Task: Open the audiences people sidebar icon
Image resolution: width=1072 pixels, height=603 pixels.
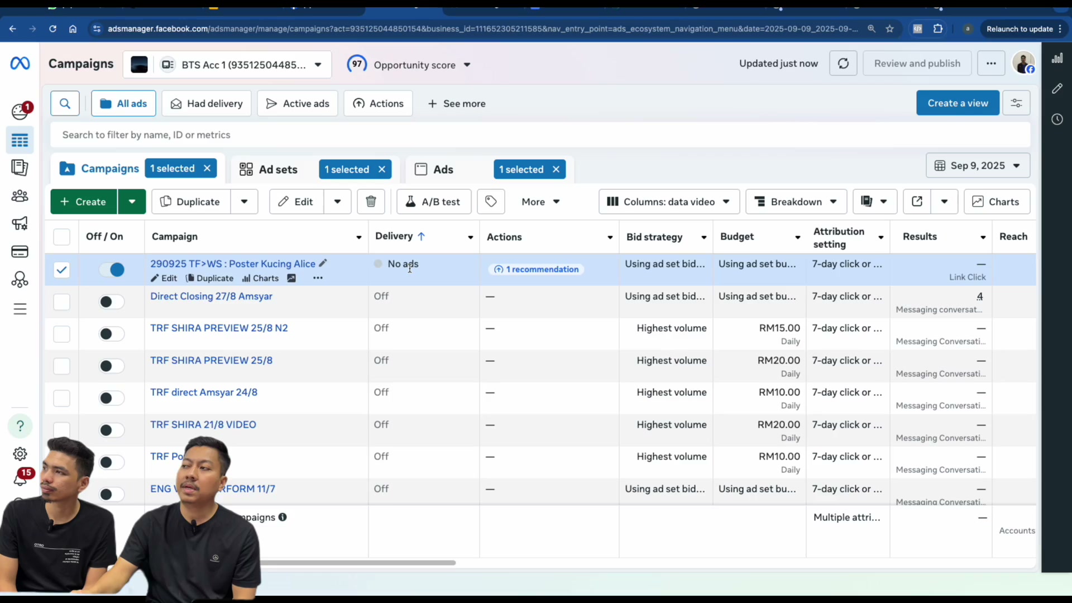Action: click(20, 196)
